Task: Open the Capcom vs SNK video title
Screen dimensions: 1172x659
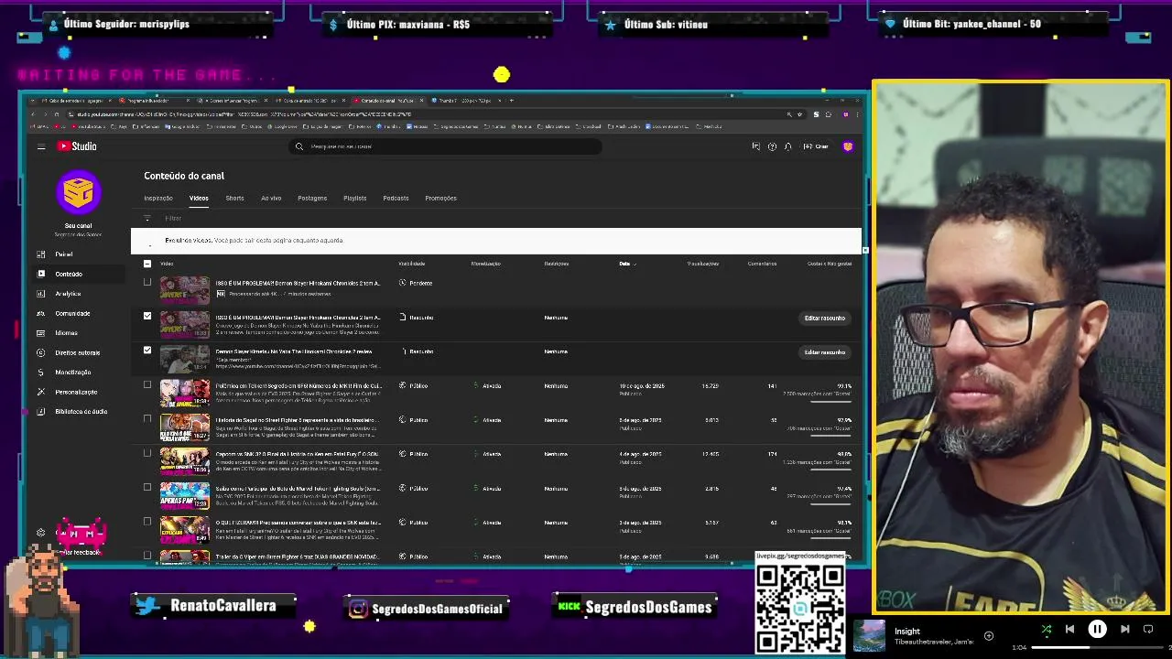Action: (297, 454)
